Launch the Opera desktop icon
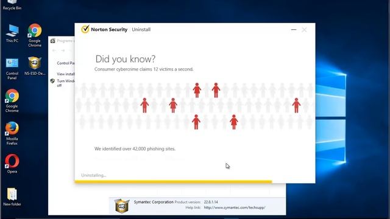Viewport: 390px width, 219px height. [12, 164]
